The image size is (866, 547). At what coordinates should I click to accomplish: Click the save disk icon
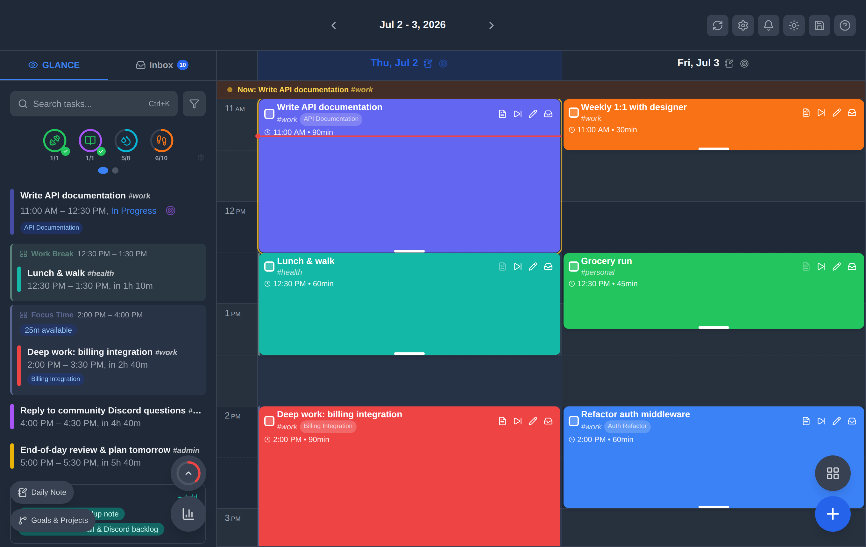coord(820,25)
